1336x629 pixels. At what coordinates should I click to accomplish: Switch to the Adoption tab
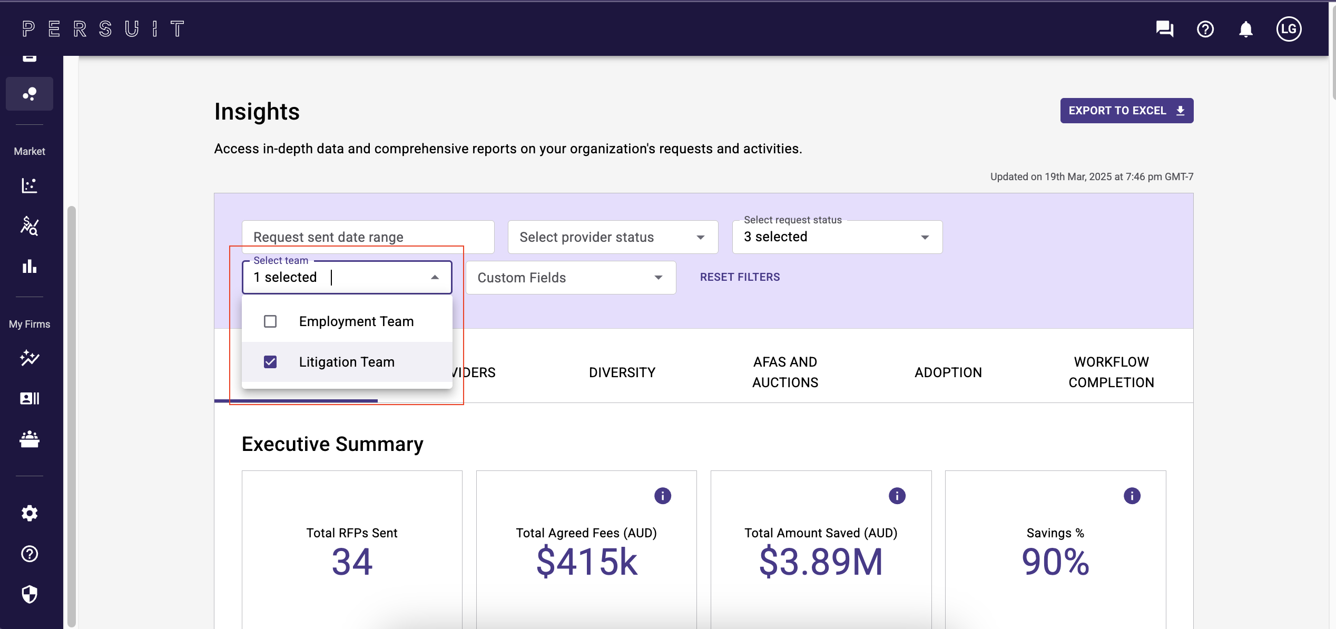coord(948,372)
